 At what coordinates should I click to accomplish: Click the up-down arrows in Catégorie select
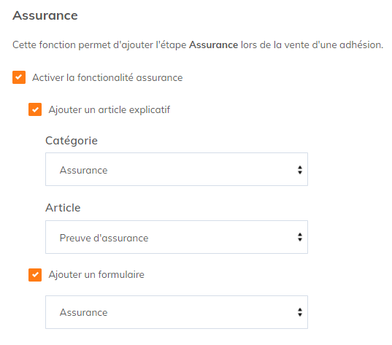pyautogui.click(x=300, y=170)
